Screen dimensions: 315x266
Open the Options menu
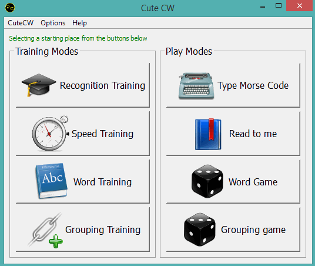click(53, 23)
